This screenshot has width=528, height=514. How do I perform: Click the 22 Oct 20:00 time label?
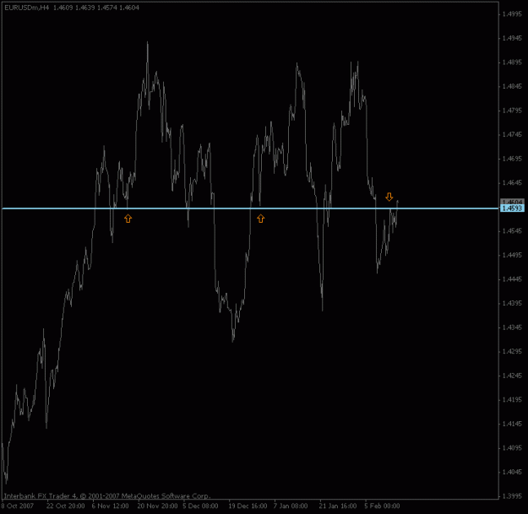65,506
